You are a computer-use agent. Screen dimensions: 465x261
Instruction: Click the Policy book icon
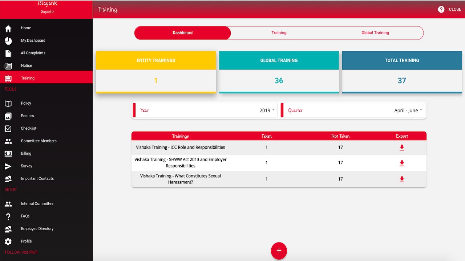tap(8, 103)
